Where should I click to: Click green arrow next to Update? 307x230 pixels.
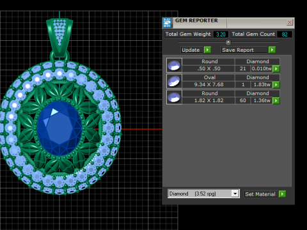[x=207, y=50]
